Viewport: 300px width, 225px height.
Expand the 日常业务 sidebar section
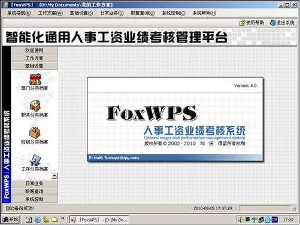tap(35, 183)
